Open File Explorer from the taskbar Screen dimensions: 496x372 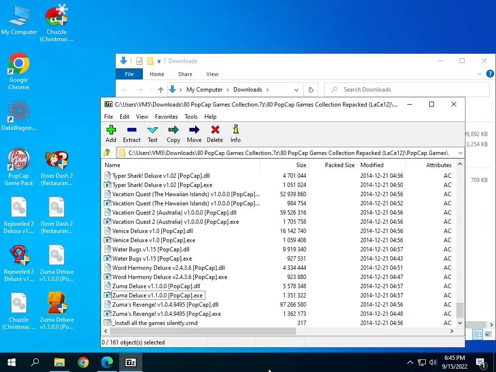point(59,362)
